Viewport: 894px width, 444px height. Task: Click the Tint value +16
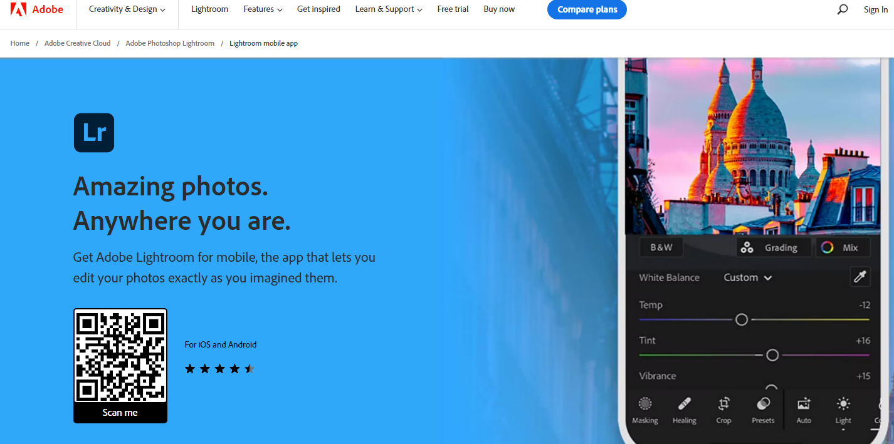tap(863, 341)
